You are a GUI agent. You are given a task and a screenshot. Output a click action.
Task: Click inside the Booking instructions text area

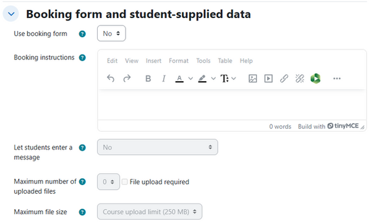point(232,105)
